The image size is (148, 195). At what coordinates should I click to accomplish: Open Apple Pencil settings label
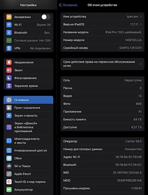click(22, 174)
